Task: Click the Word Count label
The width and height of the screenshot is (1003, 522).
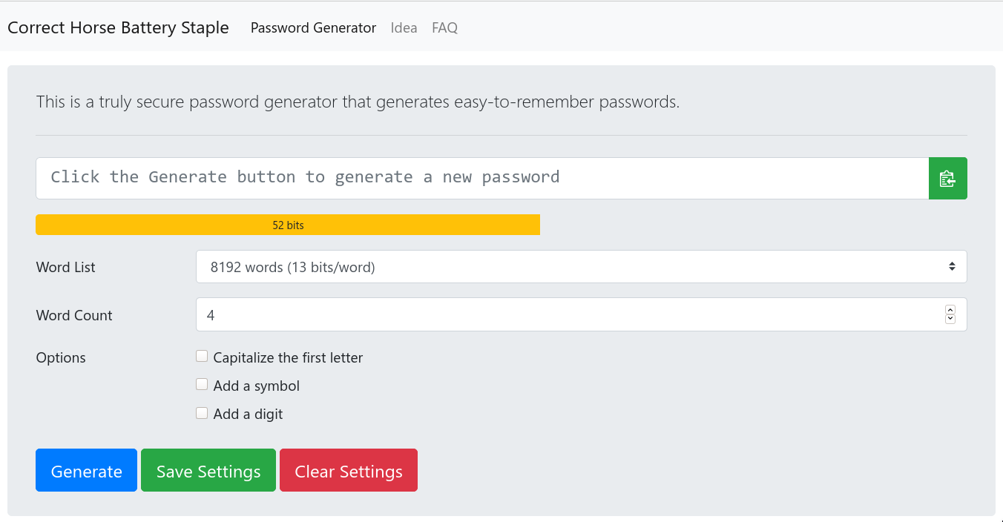Action: pyautogui.click(x=74, y=316)
